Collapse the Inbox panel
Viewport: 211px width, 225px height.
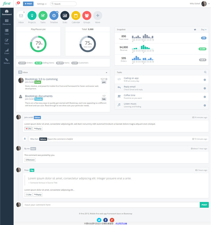[107, 72]
